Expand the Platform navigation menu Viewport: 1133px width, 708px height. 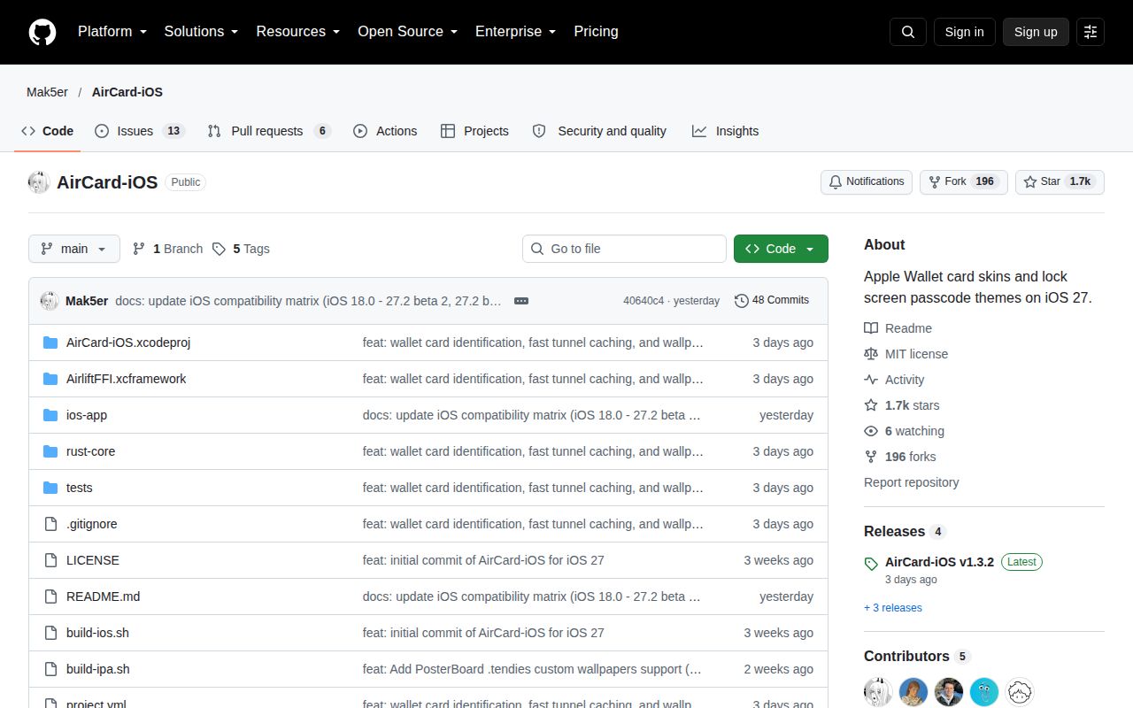[x=112, y=32]
